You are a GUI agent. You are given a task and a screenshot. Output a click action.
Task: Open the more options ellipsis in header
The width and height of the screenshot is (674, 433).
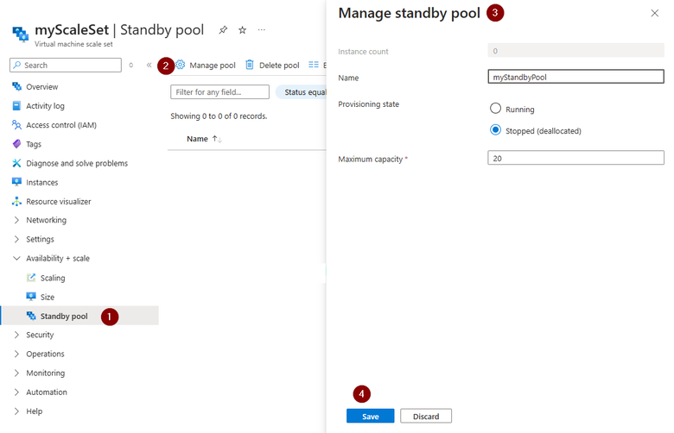(x=261, y=30)
